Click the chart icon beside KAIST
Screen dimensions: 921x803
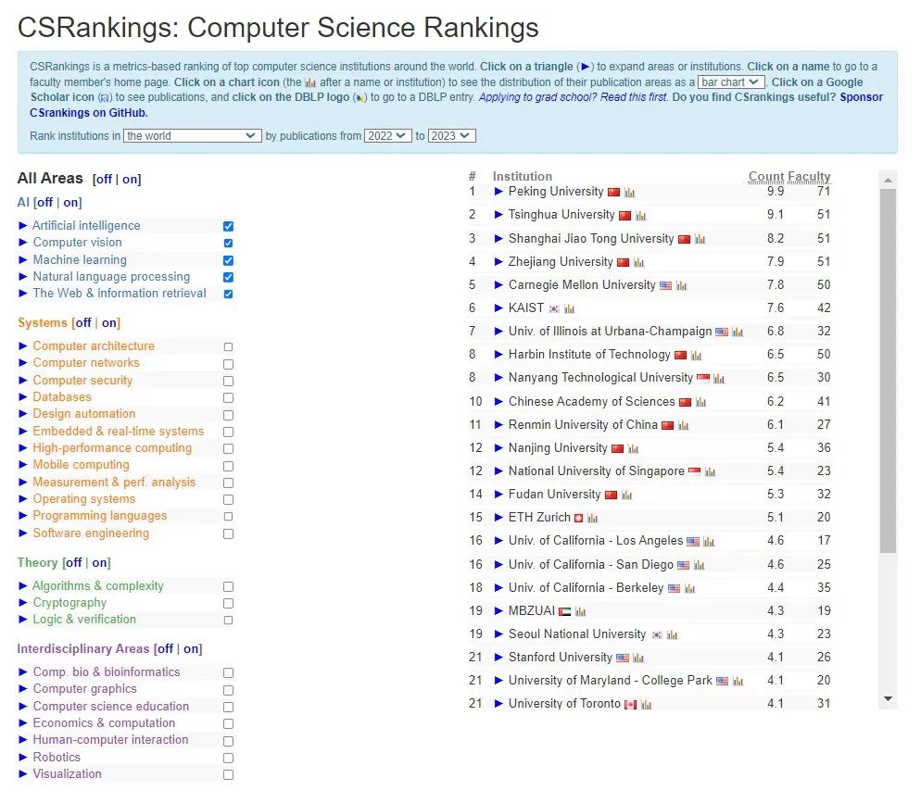click(x=569, y=308)
